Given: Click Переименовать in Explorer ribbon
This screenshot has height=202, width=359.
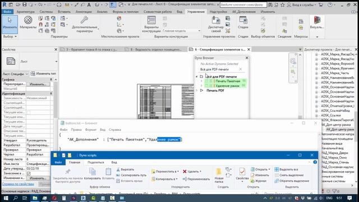Looking at the screenshot, I should click(x=196, y=179).
